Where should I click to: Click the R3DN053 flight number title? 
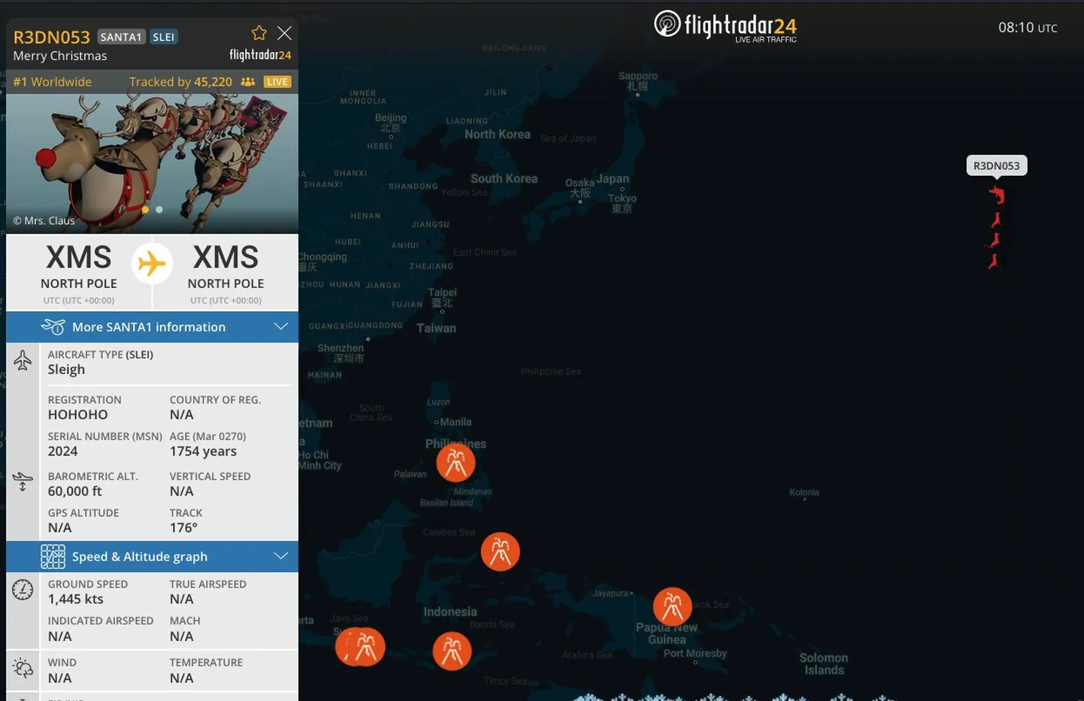[x=51, y=37]
